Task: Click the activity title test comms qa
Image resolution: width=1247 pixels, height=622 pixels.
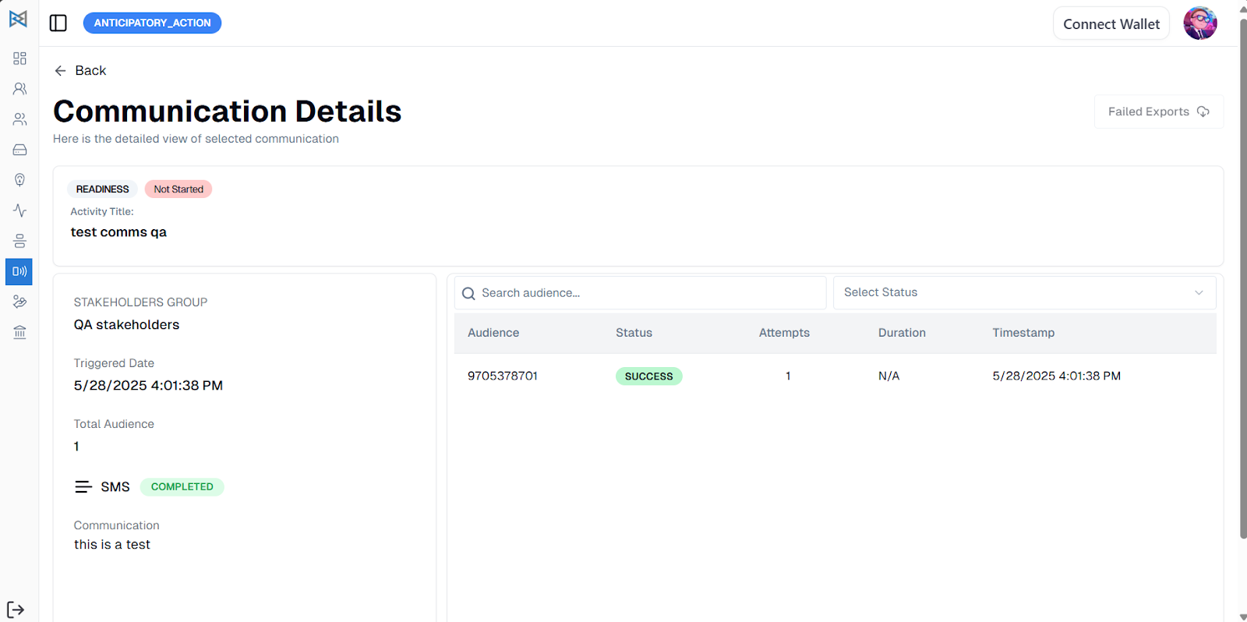Action: [x=118, y=232]
